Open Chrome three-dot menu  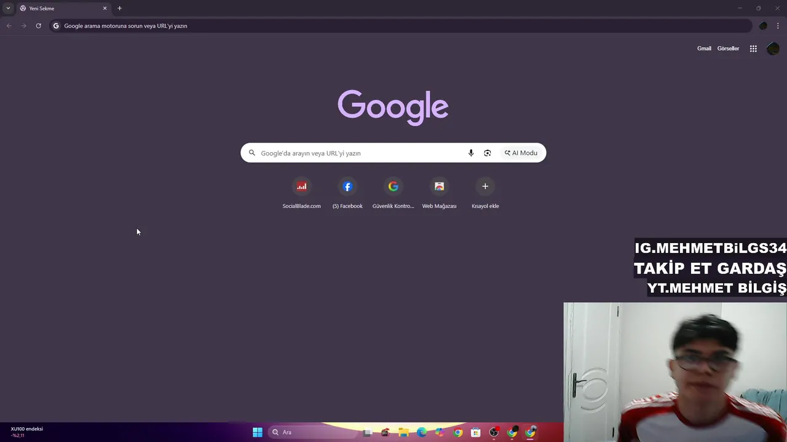778,26
